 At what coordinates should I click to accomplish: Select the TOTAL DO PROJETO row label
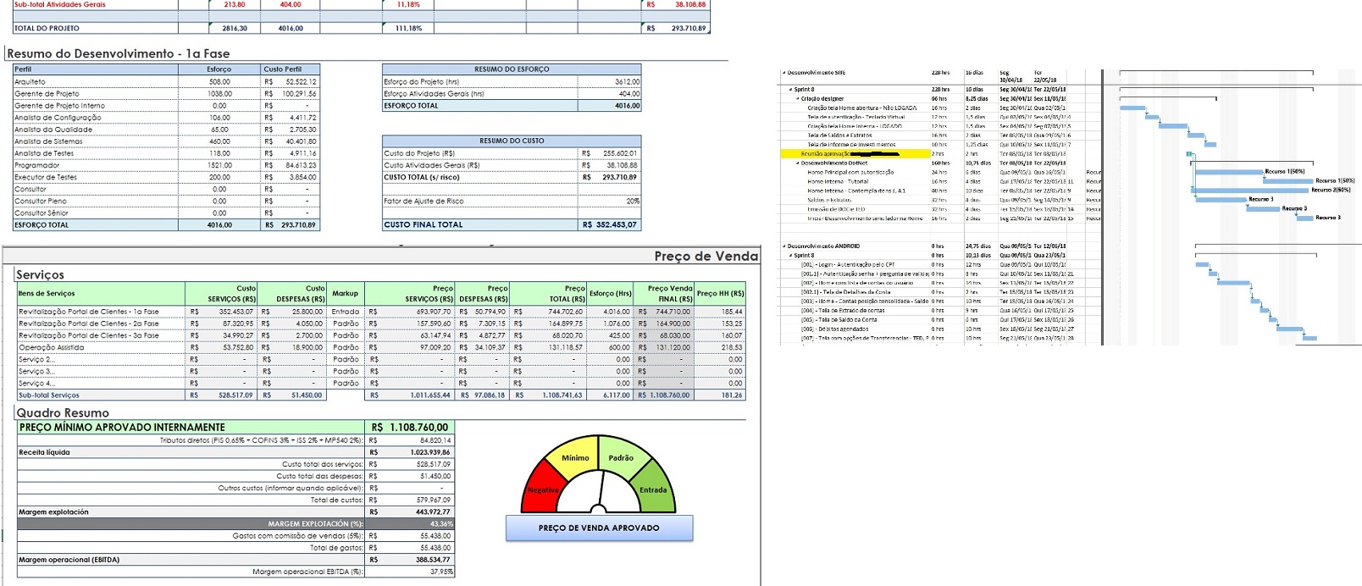(x=47, y=28)
